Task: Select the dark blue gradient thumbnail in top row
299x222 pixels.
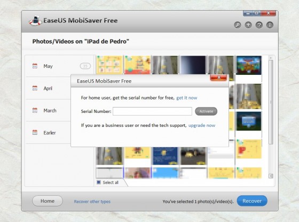Action: pos(193,65)
